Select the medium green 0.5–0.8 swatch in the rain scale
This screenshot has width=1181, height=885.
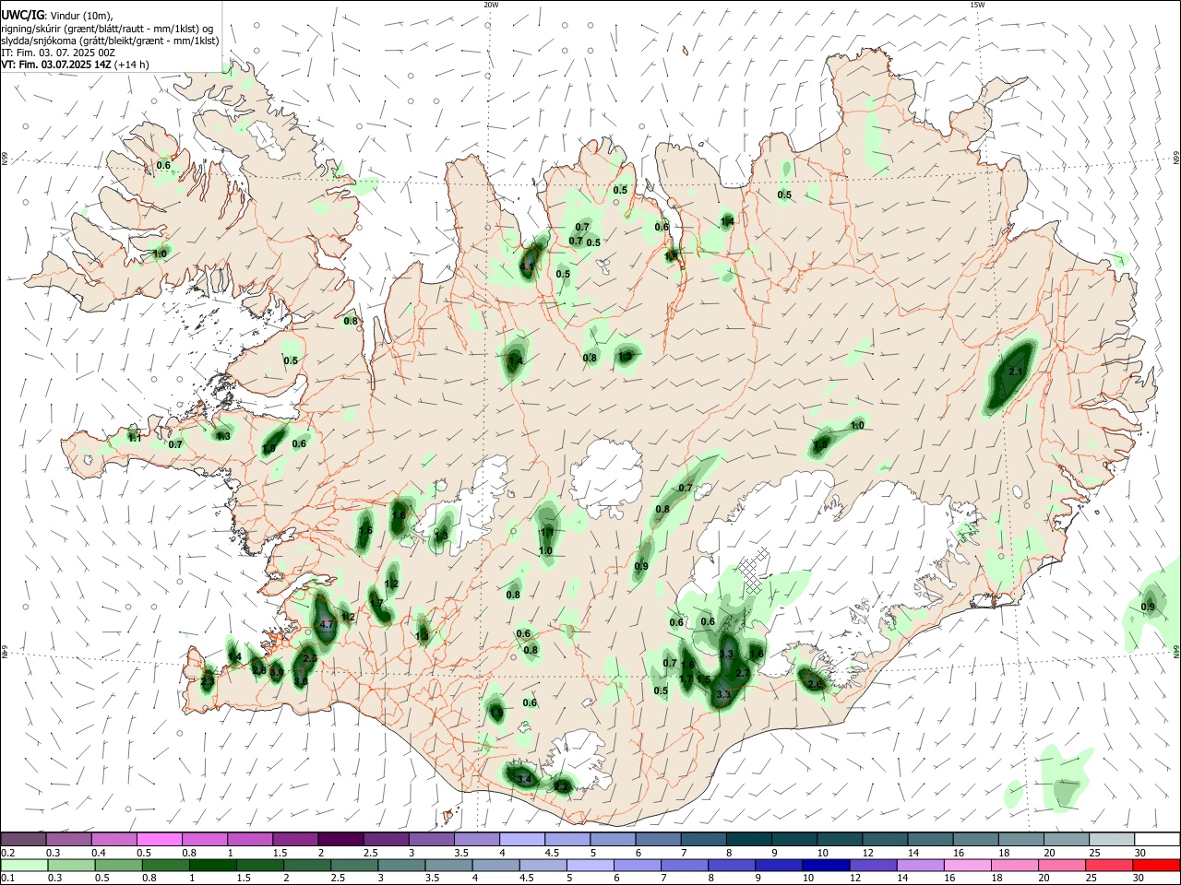tap(119, 865)
